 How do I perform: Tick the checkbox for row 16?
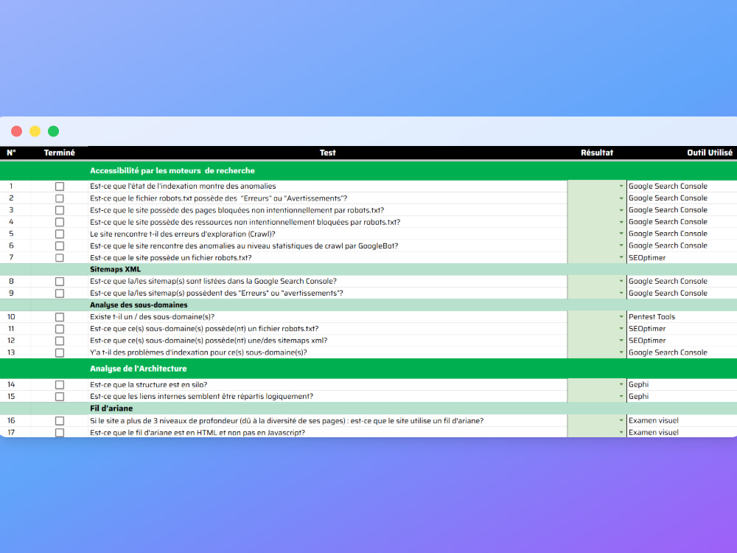click(60, 421)
